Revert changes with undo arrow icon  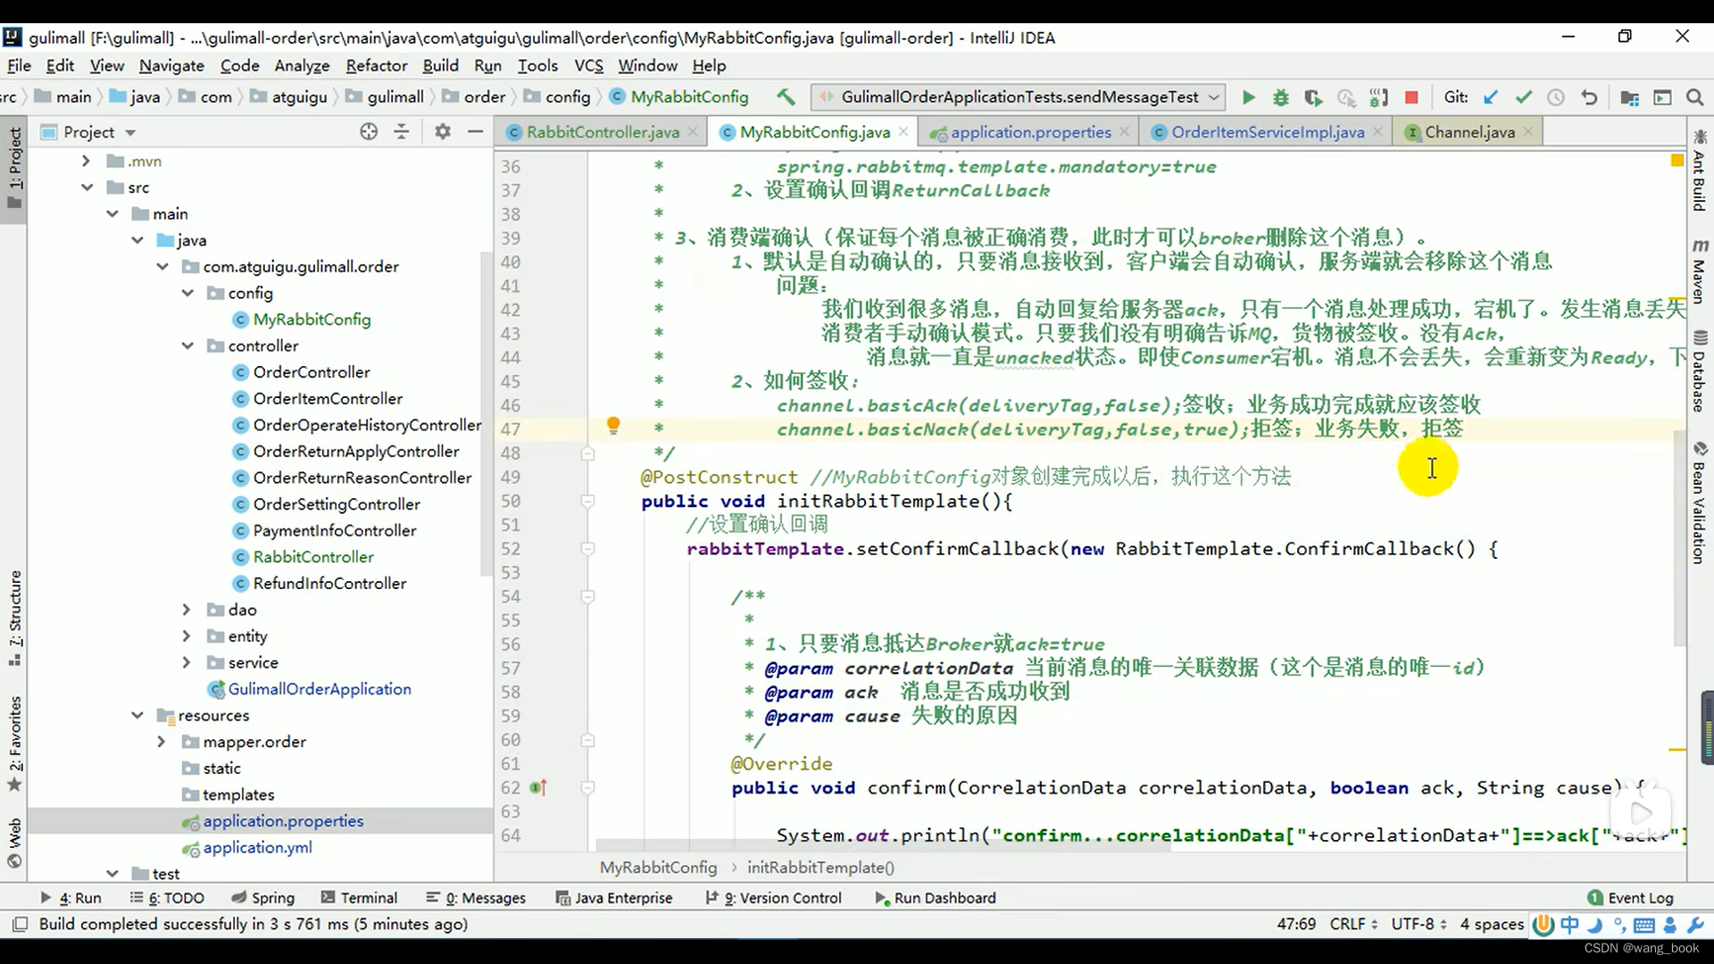1589,97
